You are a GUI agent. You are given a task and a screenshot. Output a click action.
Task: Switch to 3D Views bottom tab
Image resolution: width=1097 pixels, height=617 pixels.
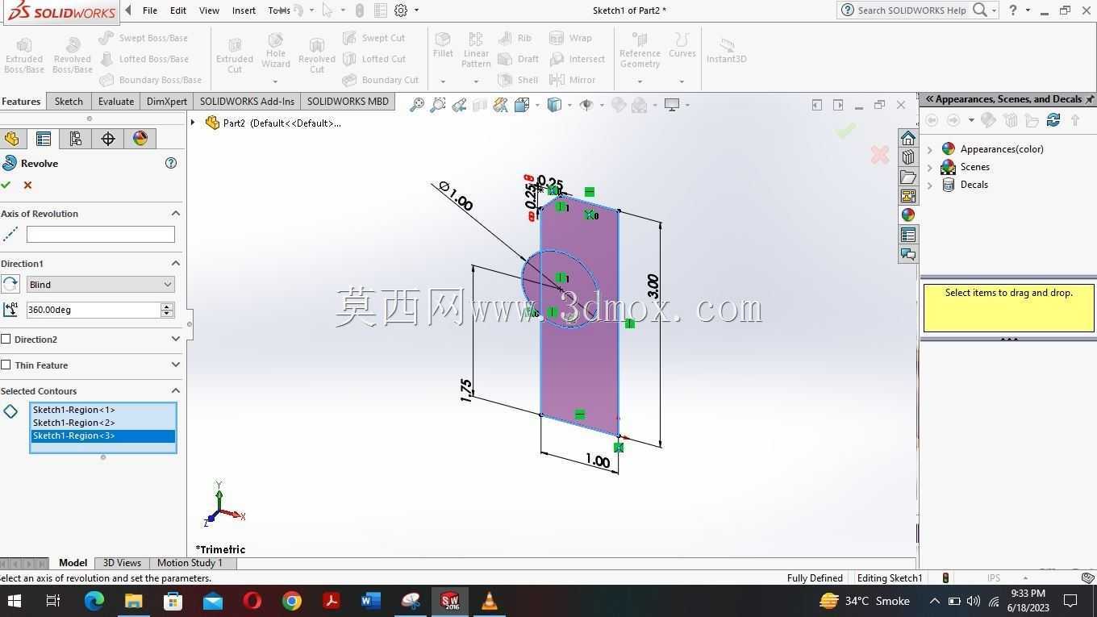coord(122,563)
